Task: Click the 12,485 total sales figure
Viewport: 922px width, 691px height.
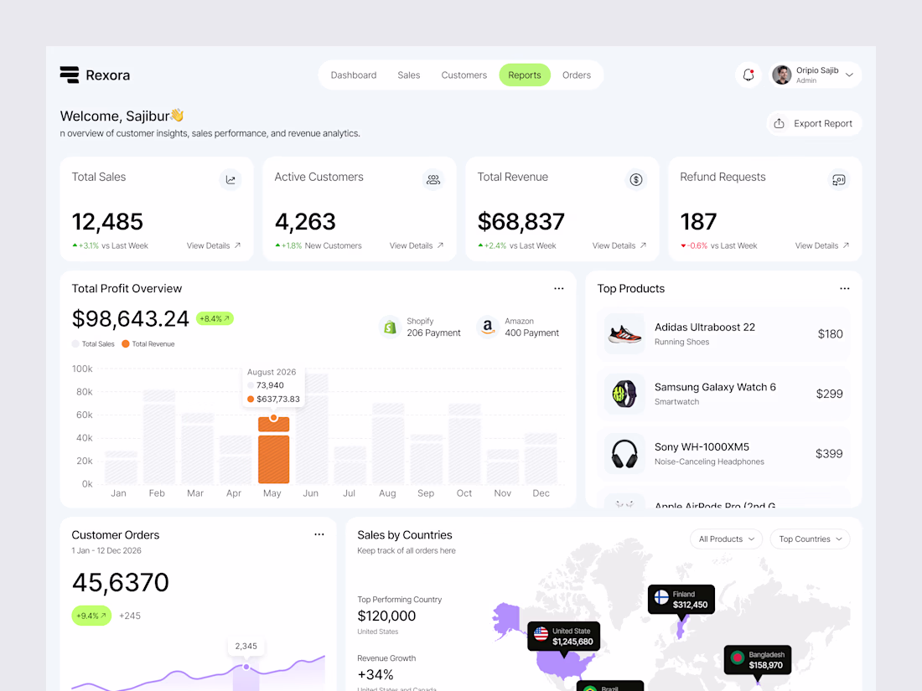Action: (107, 221)
